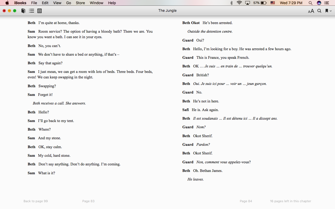The width and height of the screenshot is (335, 209).
Task: Click the speaker name 'Safi'
Action: [186, 110]
